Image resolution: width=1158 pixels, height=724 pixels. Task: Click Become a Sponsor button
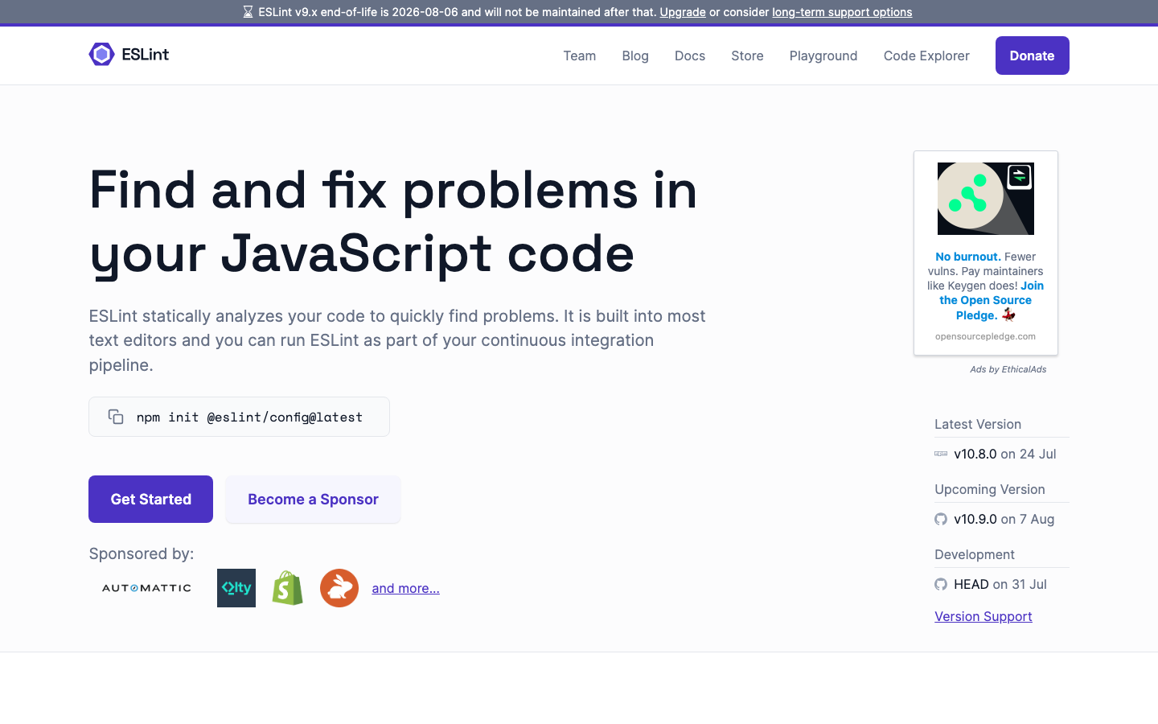tap(313, 499)
